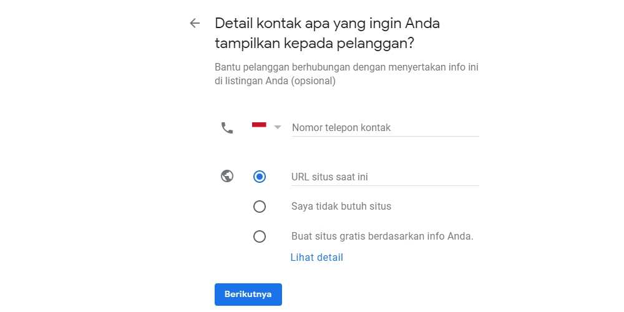This screenshot has width=624, height=312.
Task: Focus the URL situs saat ini field
Action: pyautogui.click(x=385, y=177)
